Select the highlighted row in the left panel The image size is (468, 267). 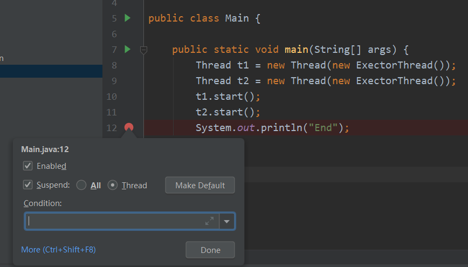pyautogui.click(x=51, y=71)
